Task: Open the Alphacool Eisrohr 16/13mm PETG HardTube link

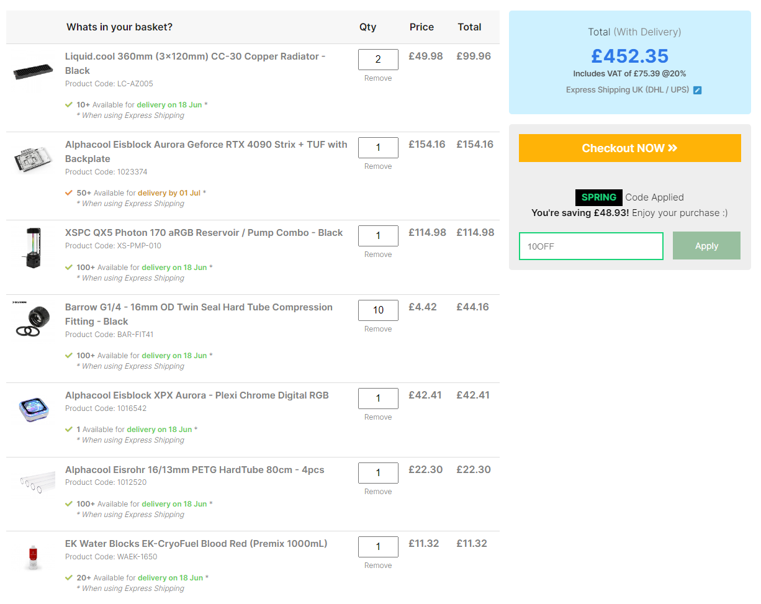Action: pos(195,470)
